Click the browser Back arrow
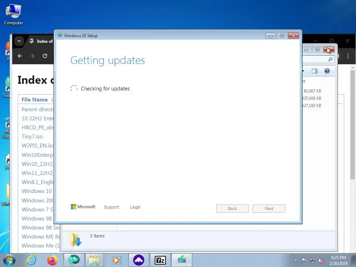This screenshot has height=267, width=356. click(x=20, y=56)
